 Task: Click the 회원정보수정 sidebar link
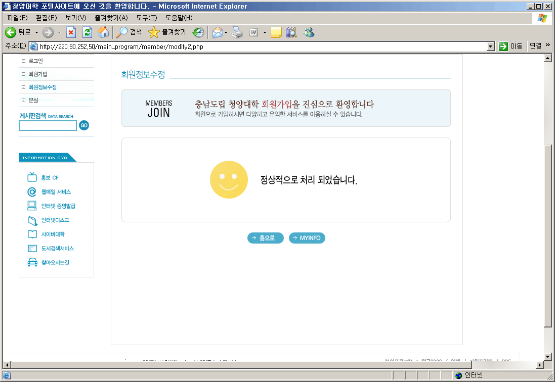[42, 87]
